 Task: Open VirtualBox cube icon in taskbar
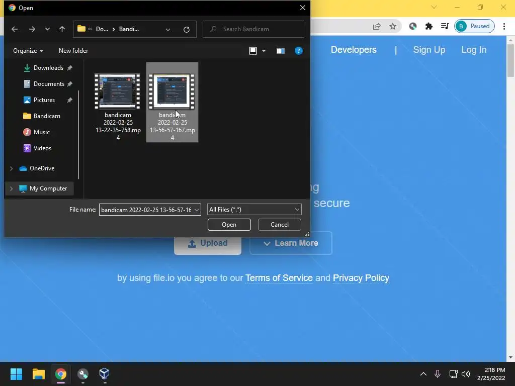pyautogui.click(x=105, y=374)
